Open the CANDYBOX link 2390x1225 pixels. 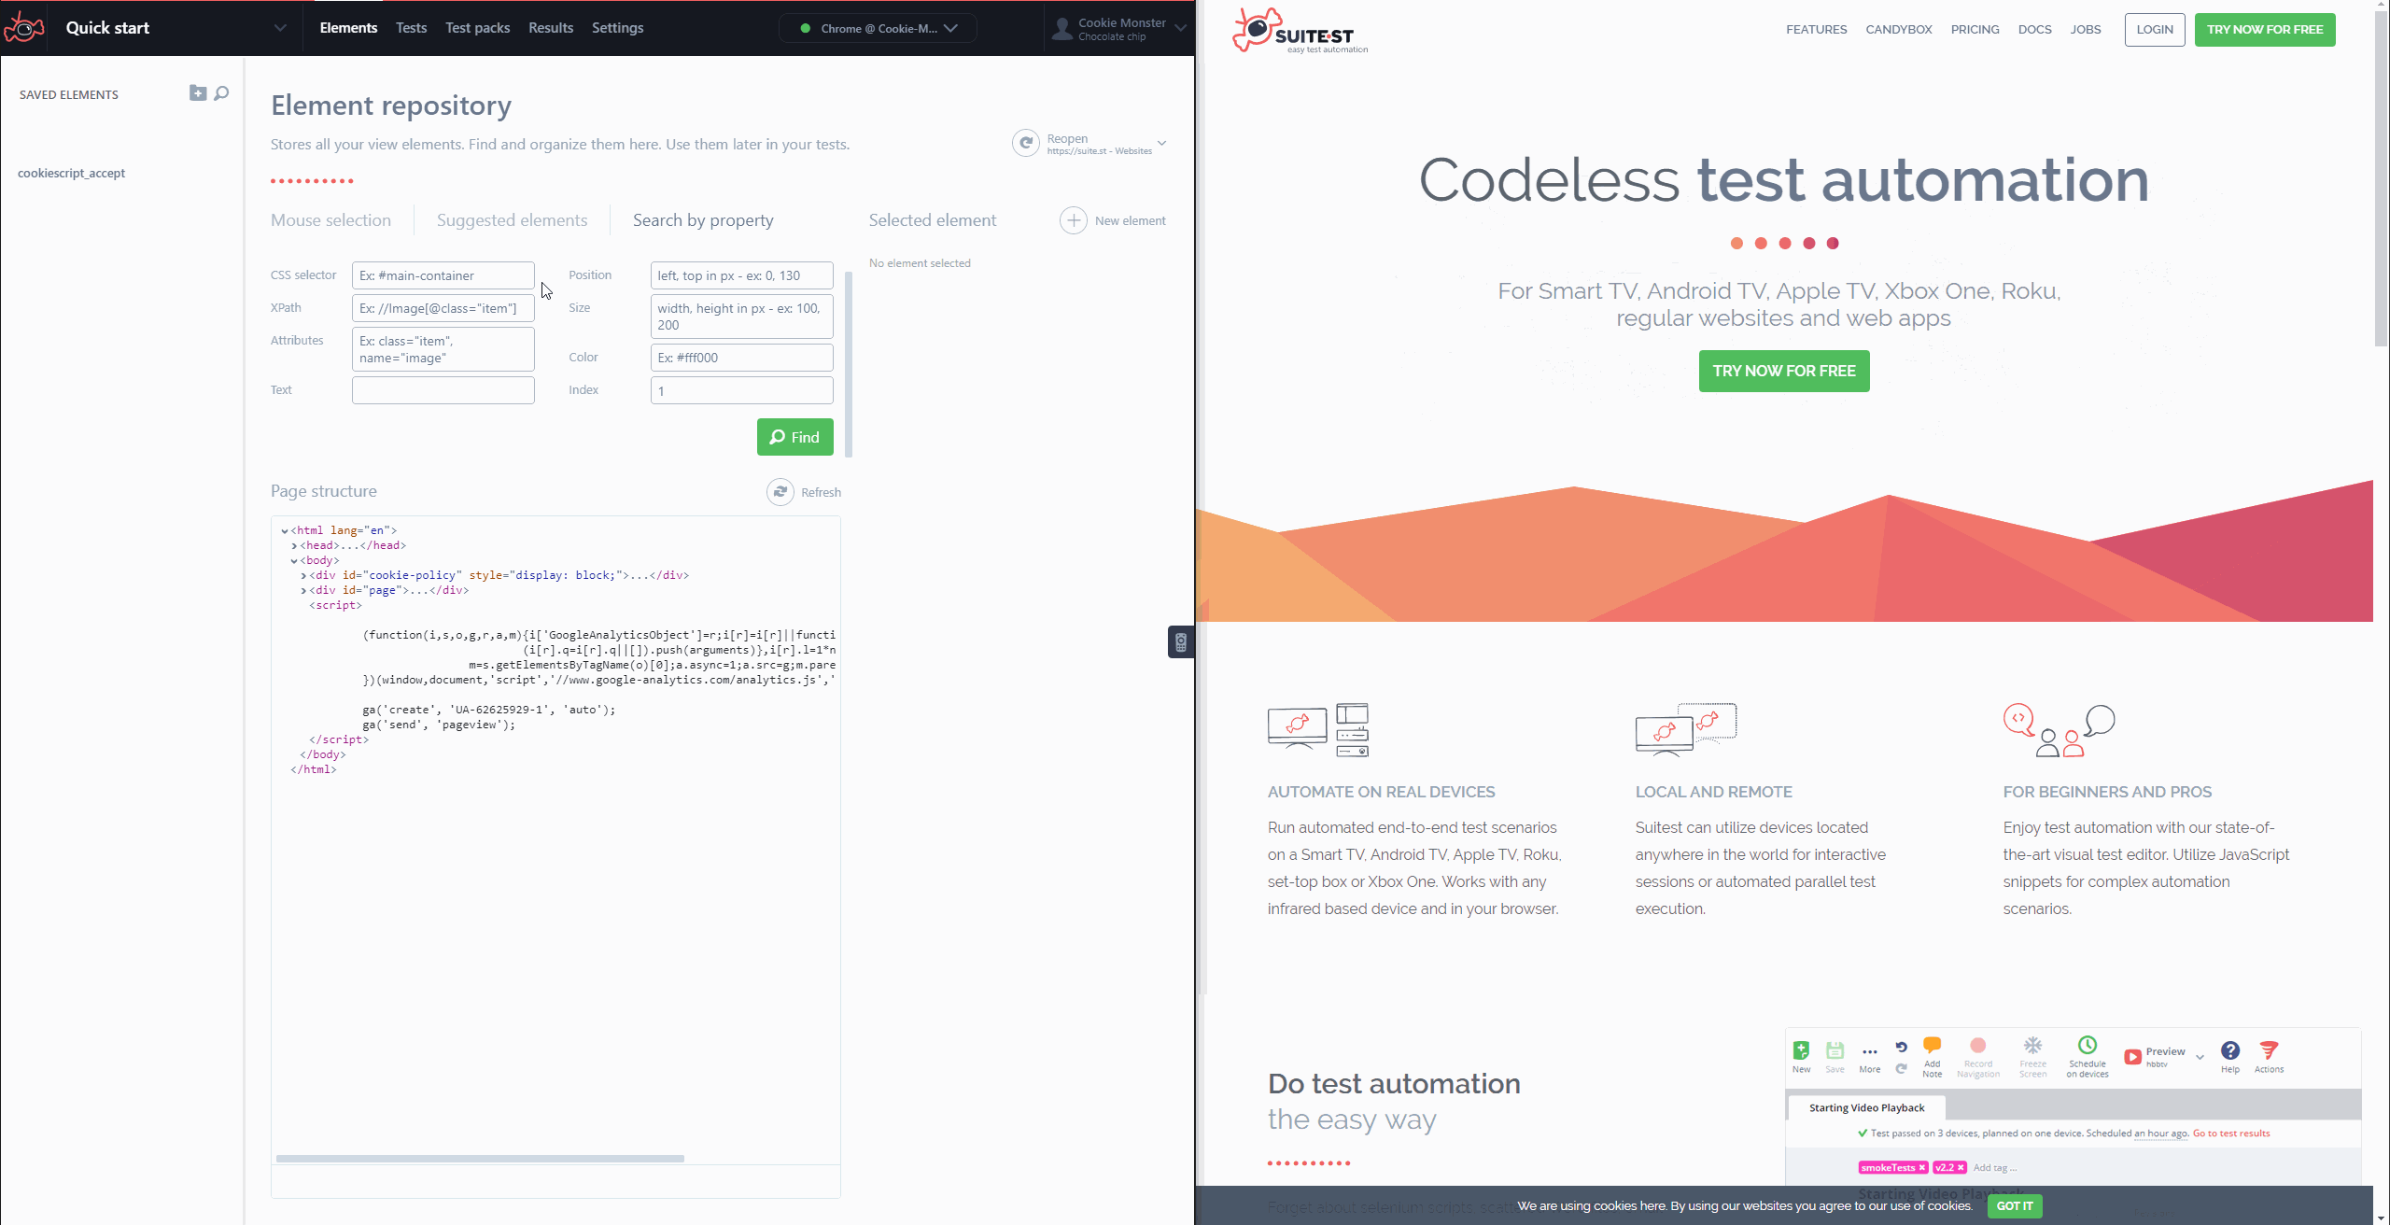(x=1899, y=30)
